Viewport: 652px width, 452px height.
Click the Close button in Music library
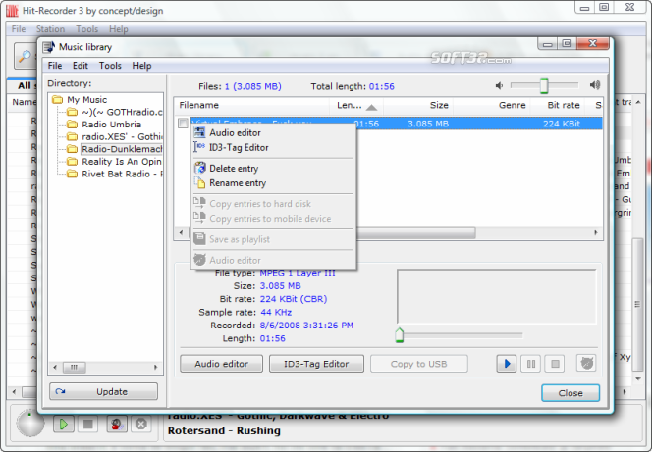(570, 392)
